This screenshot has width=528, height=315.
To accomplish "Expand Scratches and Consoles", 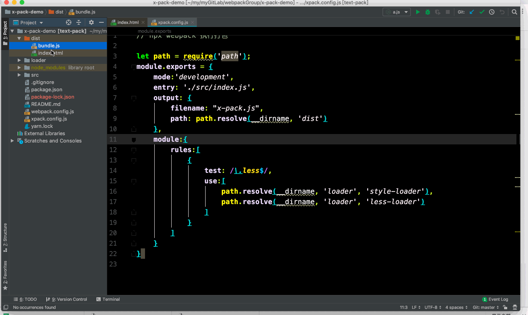I will 12,141.
